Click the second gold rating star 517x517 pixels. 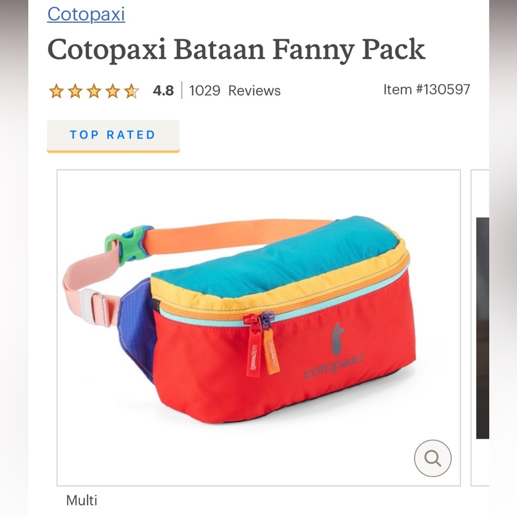[76, 90]
